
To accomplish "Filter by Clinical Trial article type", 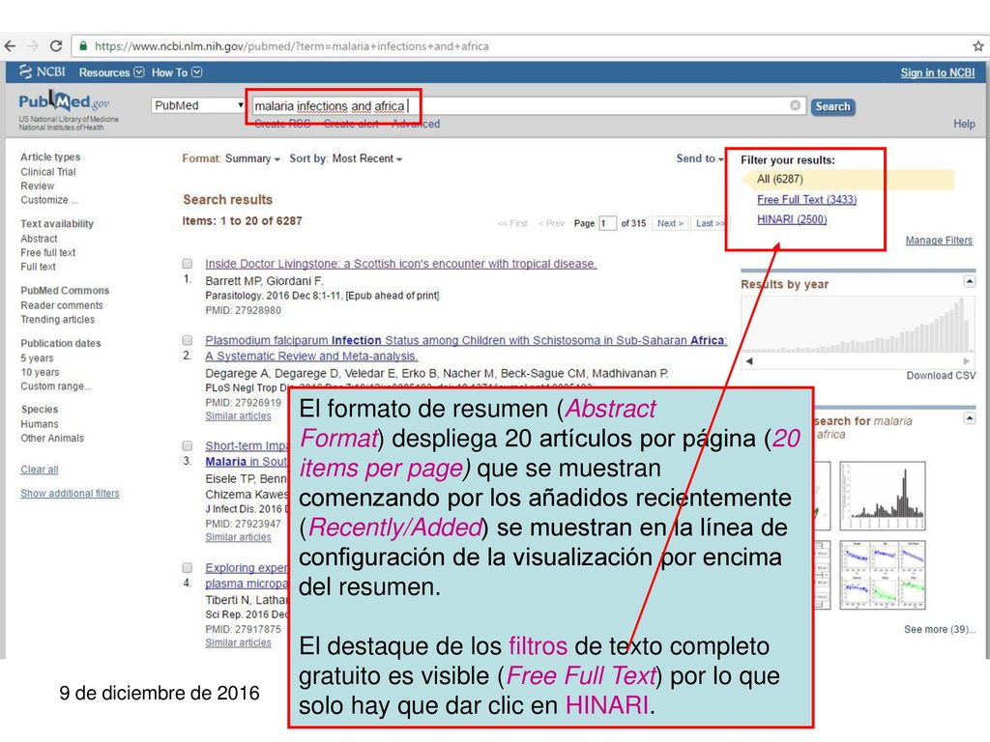I will [x=48, y=172].
